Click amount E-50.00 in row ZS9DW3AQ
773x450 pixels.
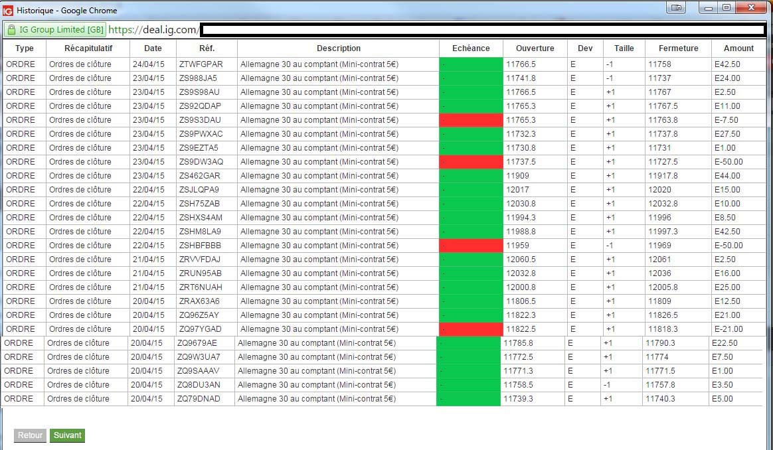click(729, 162)
